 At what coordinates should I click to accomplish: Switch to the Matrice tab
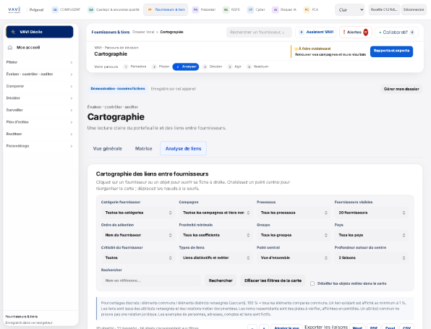tap(143, 149)
